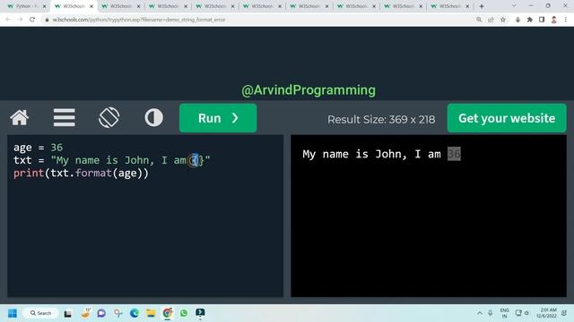Open the Chrome profile avatar
The width and height of the screenshot is (574, 322).
click(x=554, y=20)
